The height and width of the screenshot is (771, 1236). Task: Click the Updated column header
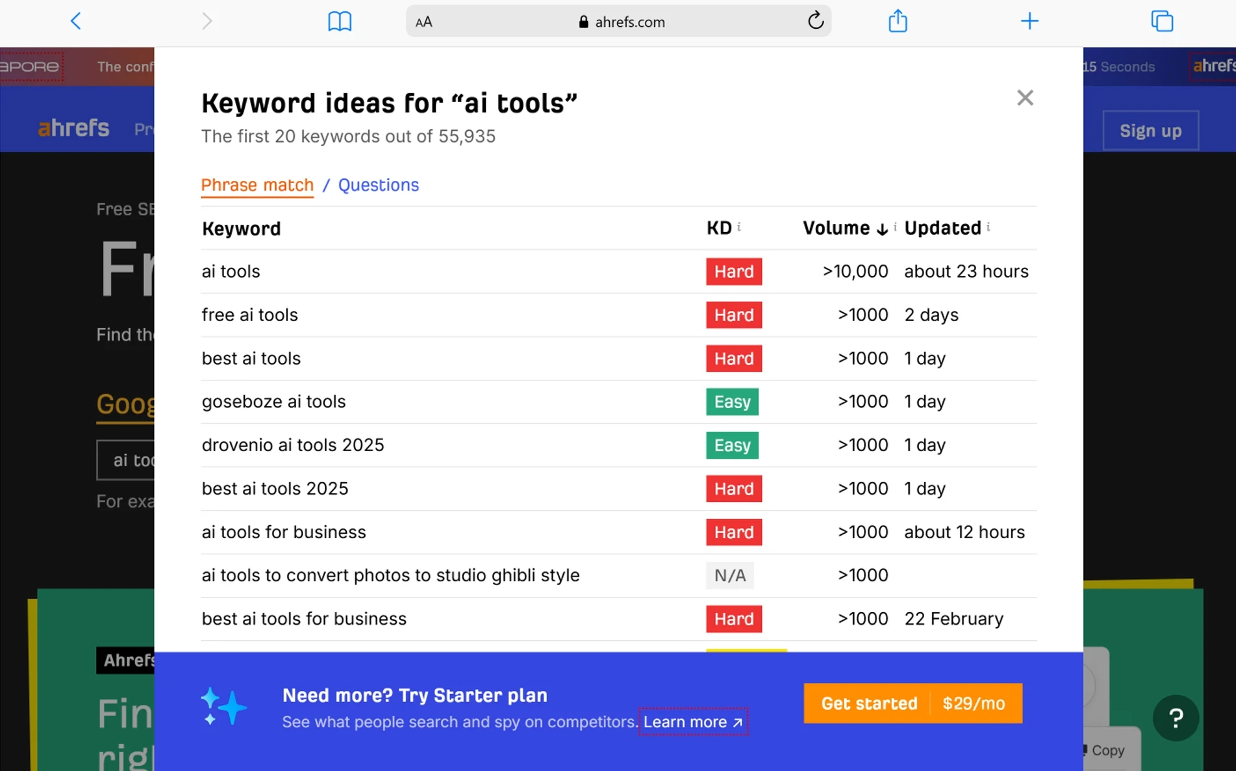942,228
